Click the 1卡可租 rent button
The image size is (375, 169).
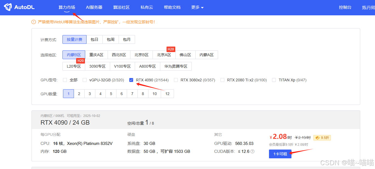pyautogui.click(x=280, y=154)
